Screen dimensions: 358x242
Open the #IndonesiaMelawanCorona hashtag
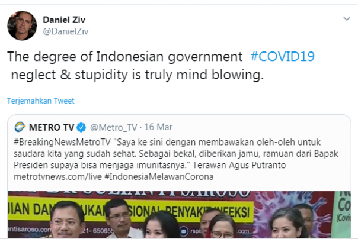pyautogui.click(x=159, y=176)
